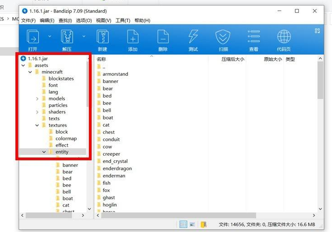Viewport: 332px width, 232px height.
Task: Open the 文件(F) menu
Action: (x=28, y=20)
